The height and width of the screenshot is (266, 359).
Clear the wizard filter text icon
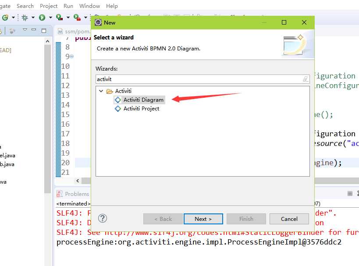(306, 79)
